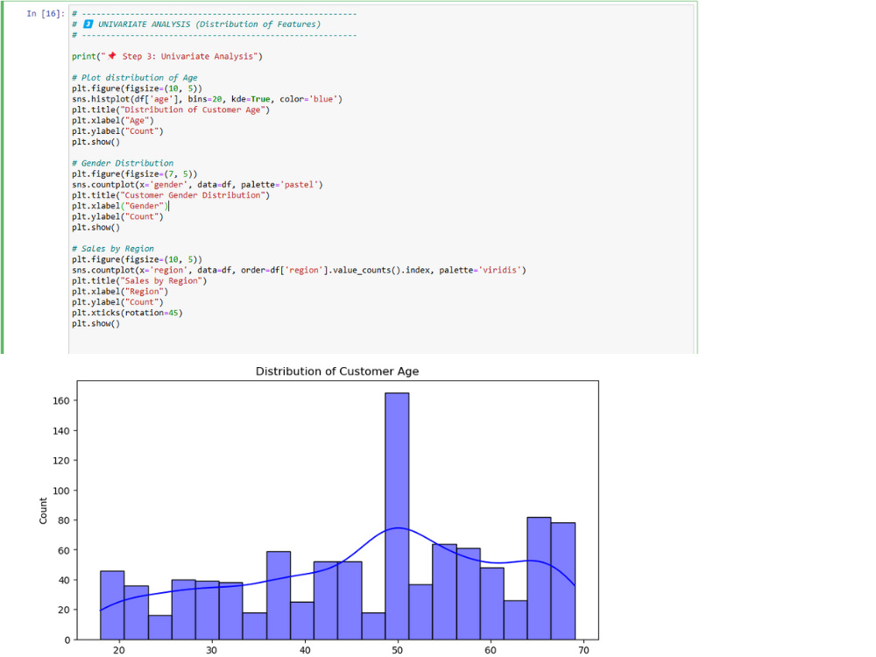The image size is (876, 657).
Task: Click the "# Sales by Region" comment
Action: point(113,249)
